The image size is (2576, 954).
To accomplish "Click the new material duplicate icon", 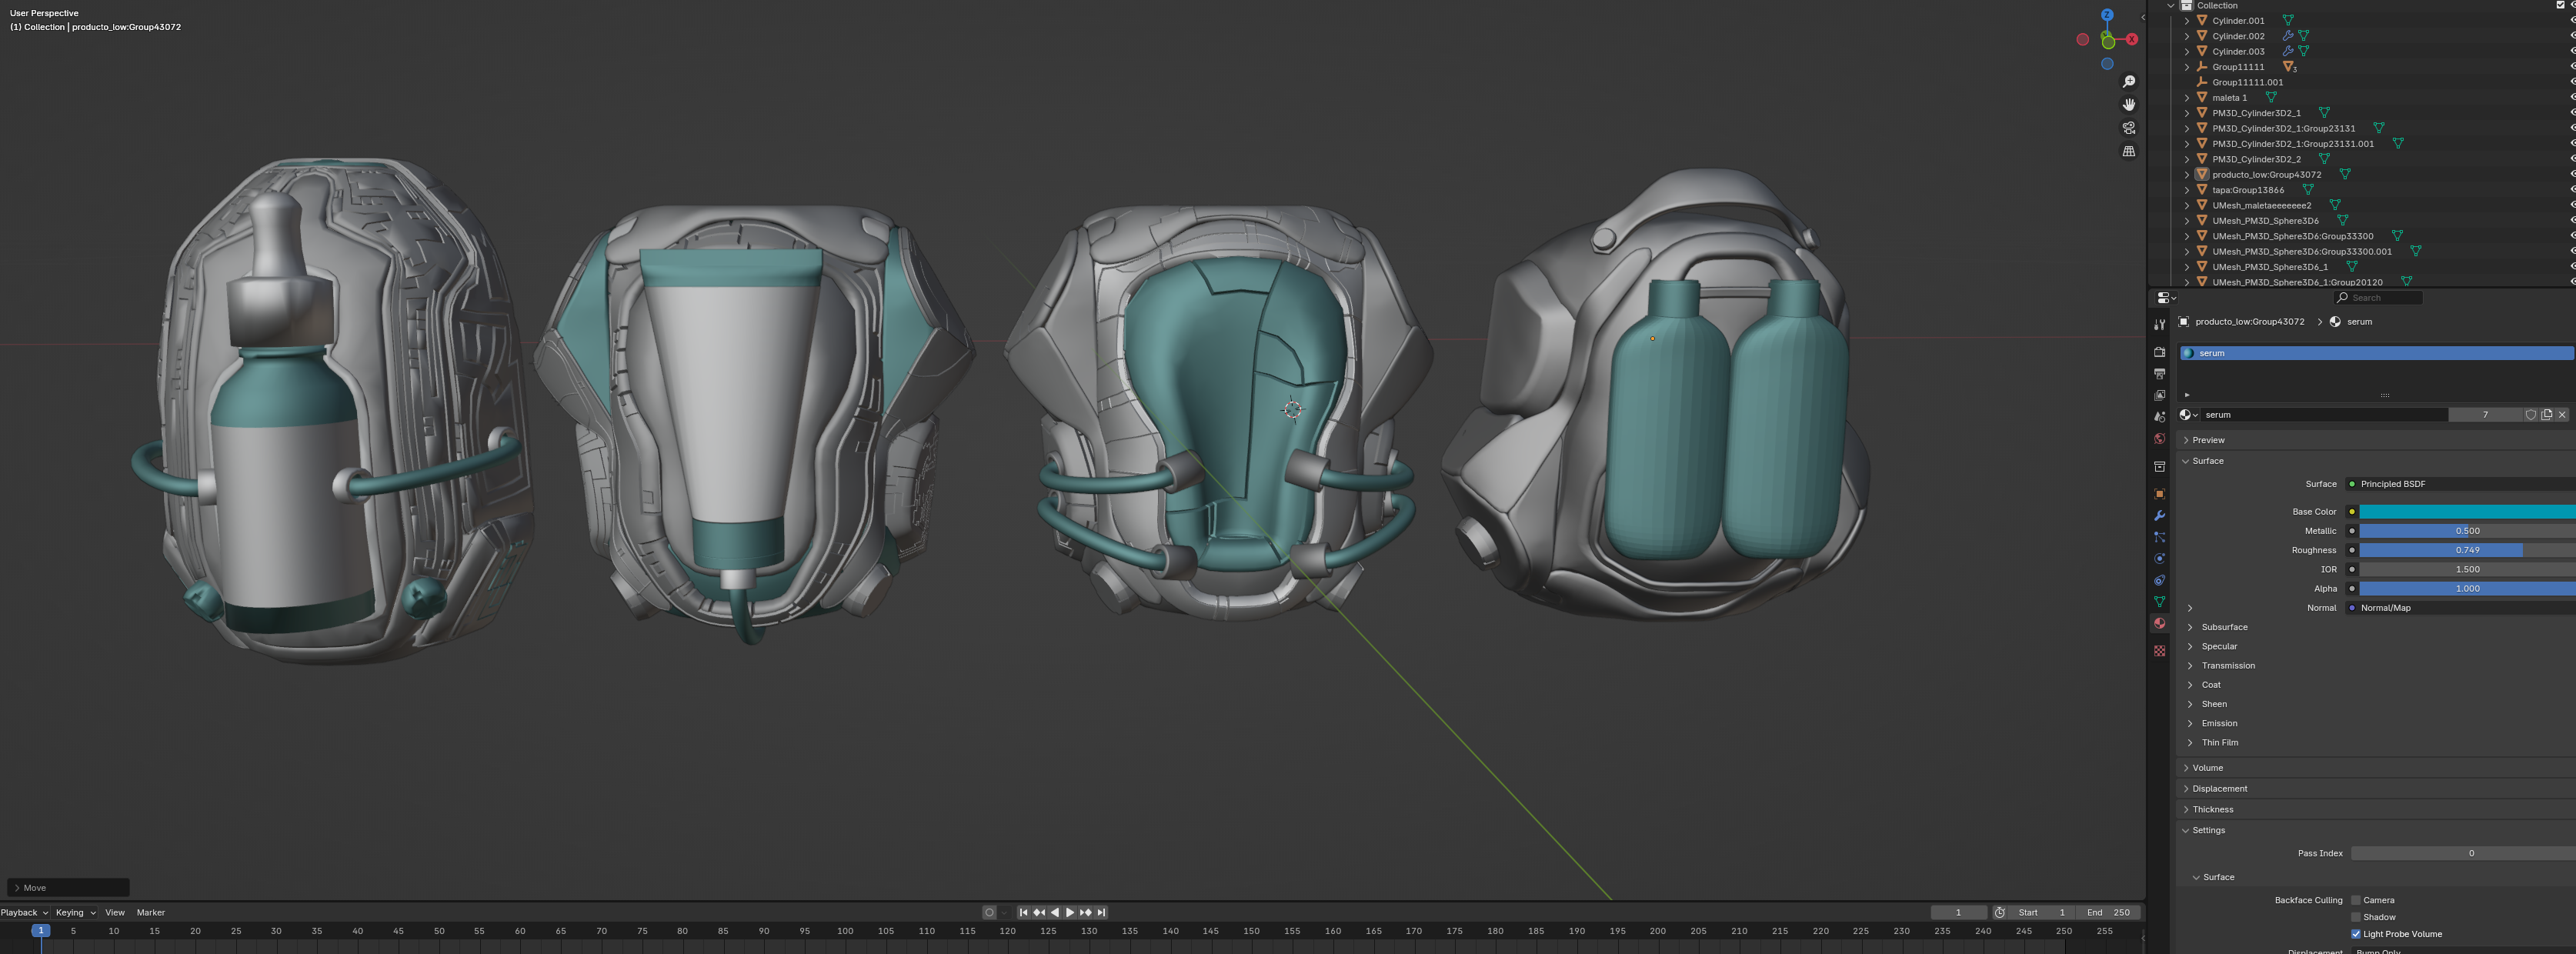I will click(x=2546, y=415).
